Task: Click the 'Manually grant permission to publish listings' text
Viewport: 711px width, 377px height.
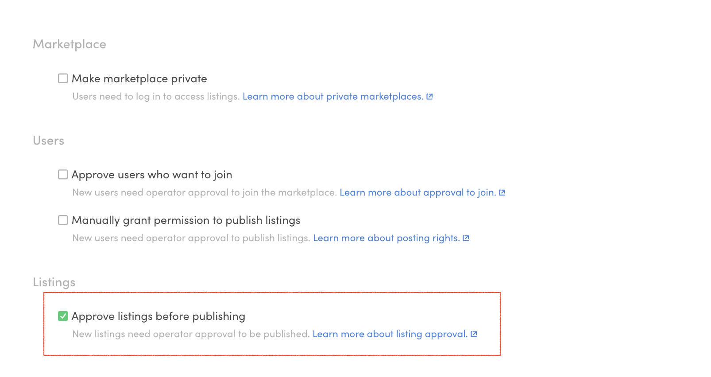Action: tap(186, 220)
